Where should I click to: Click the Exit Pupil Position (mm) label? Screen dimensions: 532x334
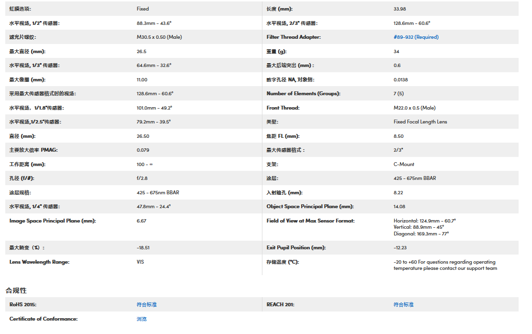click(x=296, y=248)
